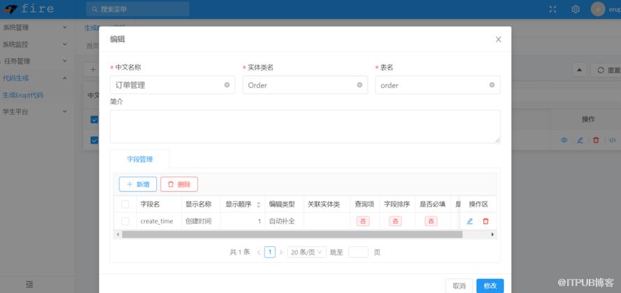The width and height of the screenshot is (621, 293).
Task: Delete the create_time row via trash icon
Action: click(486, 221)
